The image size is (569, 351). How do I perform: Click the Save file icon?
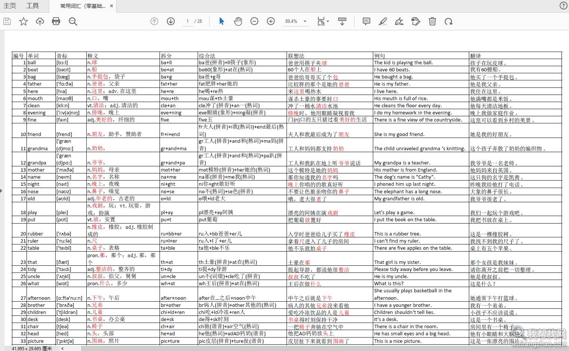click(7, 21)
